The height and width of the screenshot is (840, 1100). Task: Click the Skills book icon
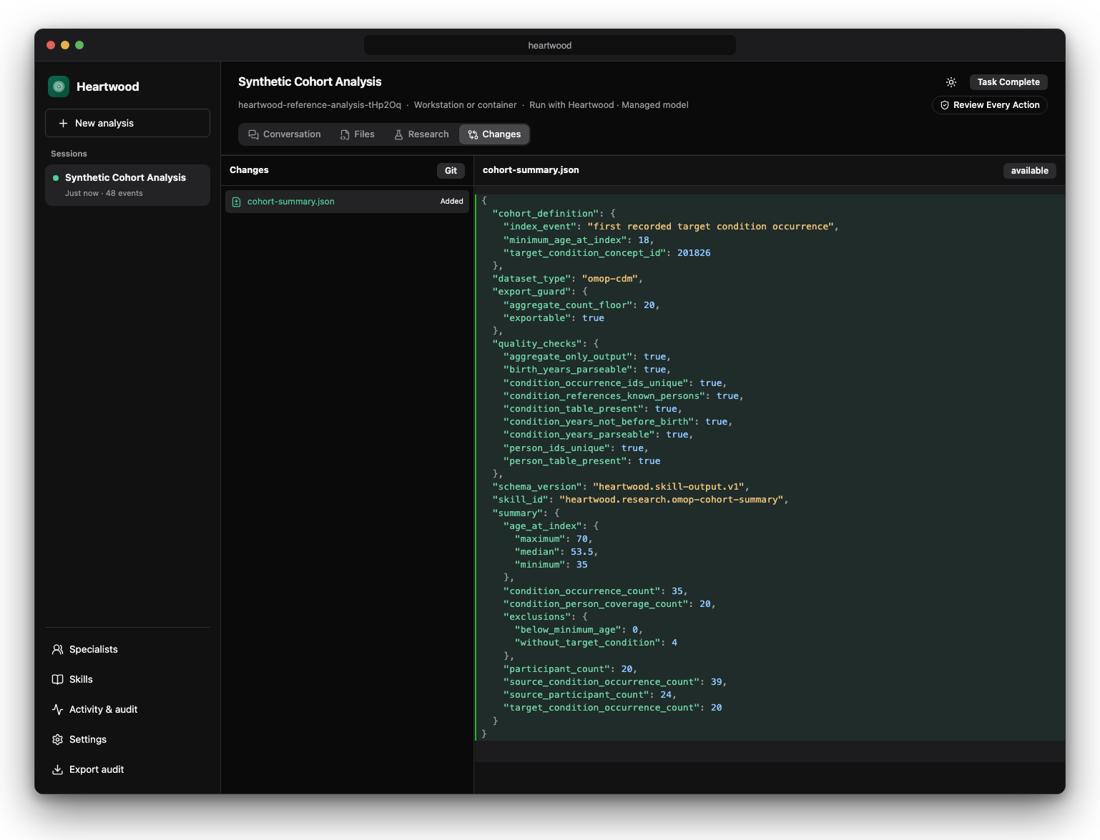pos(58,679)
